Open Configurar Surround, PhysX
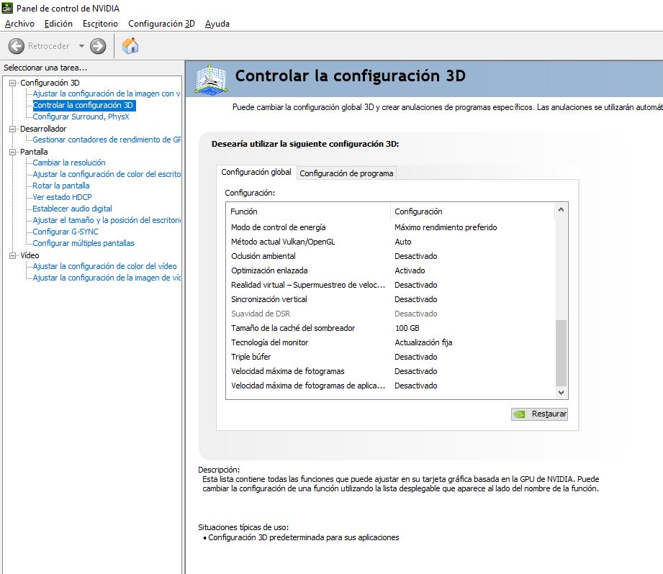Screen dimensions: 663x574 pyautogui.click(x=81, y=117)
